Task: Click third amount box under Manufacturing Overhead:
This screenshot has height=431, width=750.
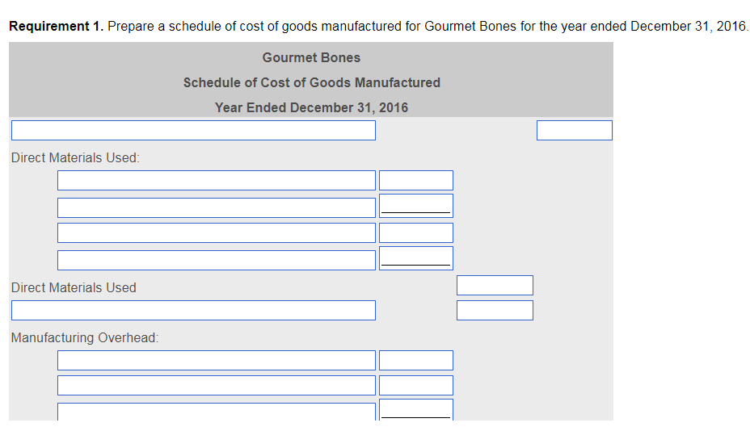Action: (x=415, y=410)
